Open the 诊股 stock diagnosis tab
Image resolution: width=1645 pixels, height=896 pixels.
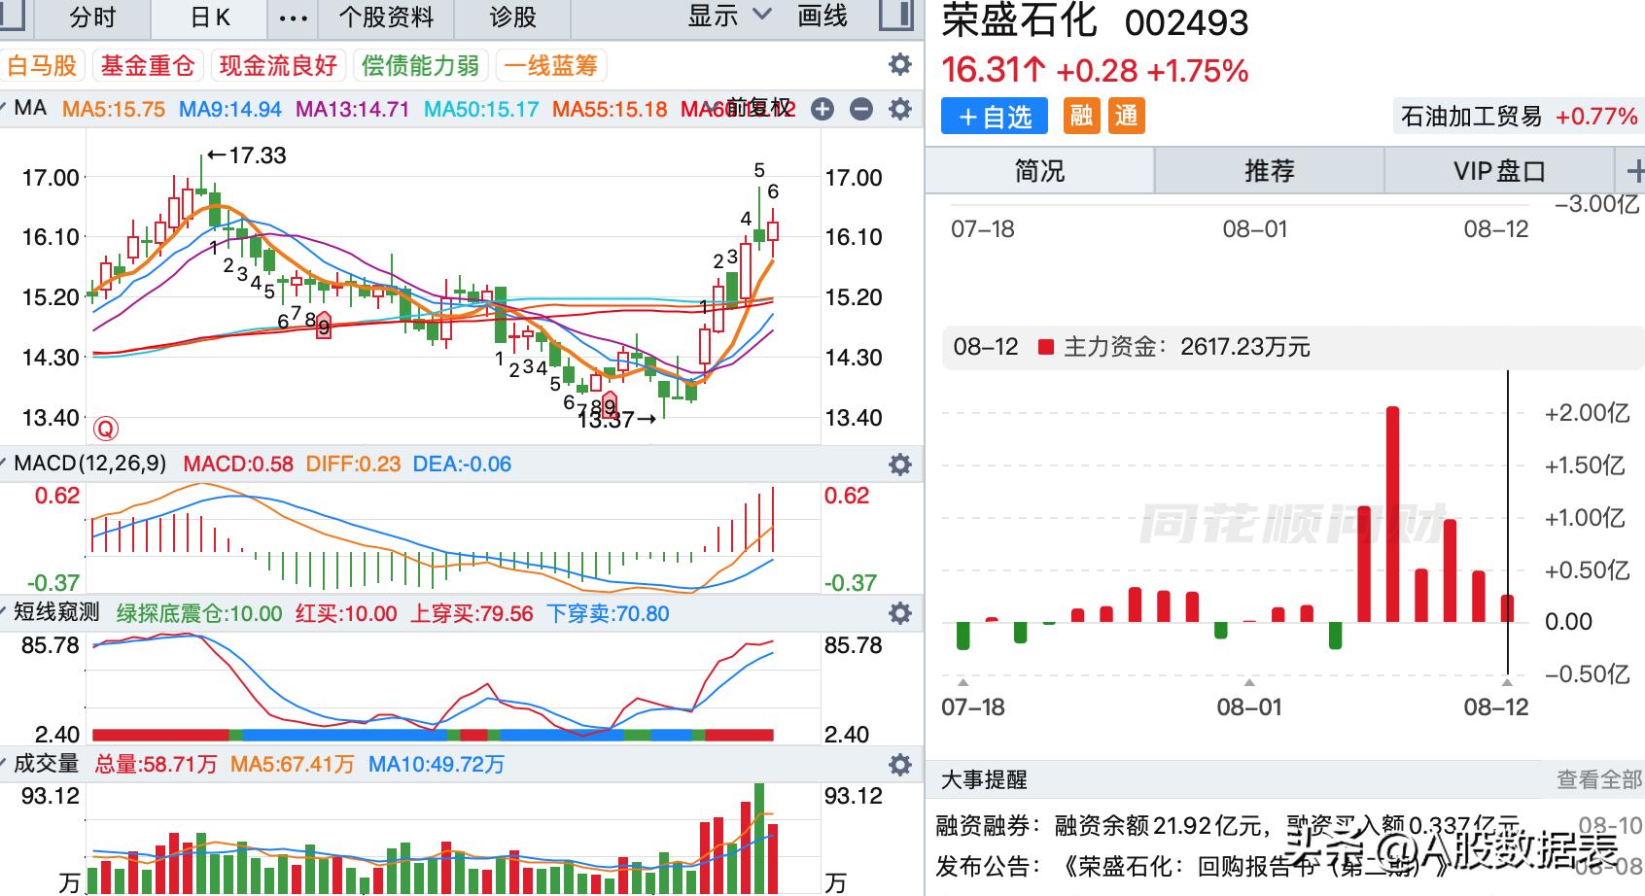[512, 17]
